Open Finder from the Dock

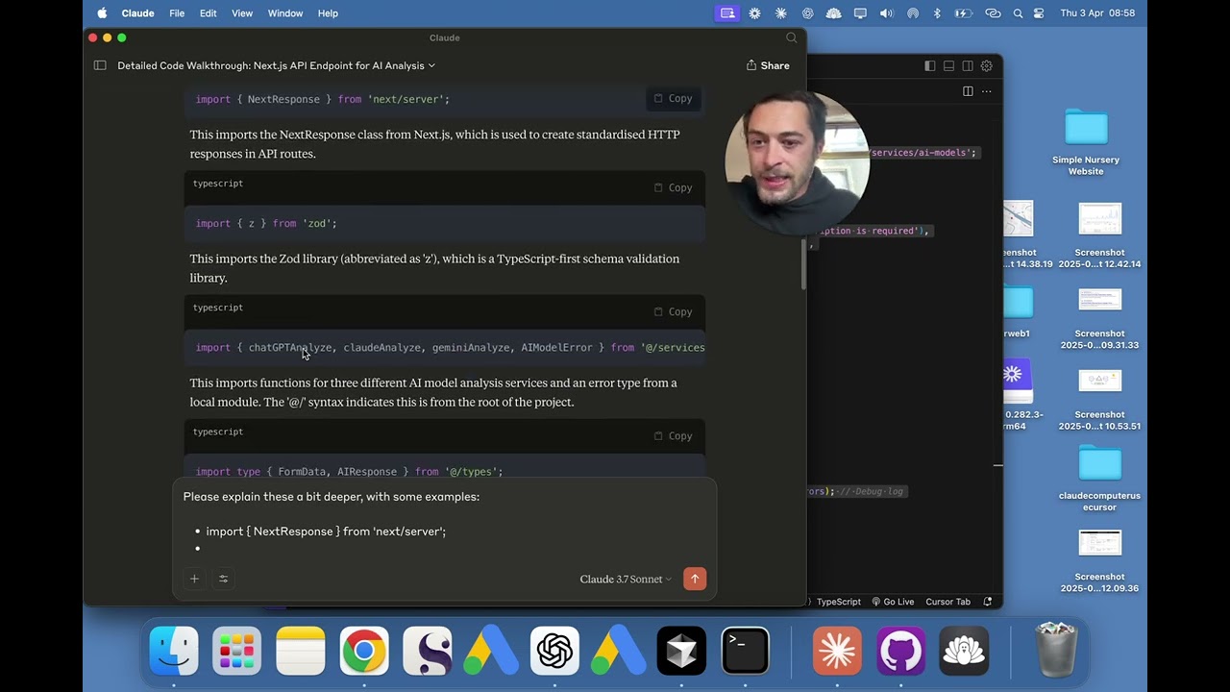[x=174, y=652]
